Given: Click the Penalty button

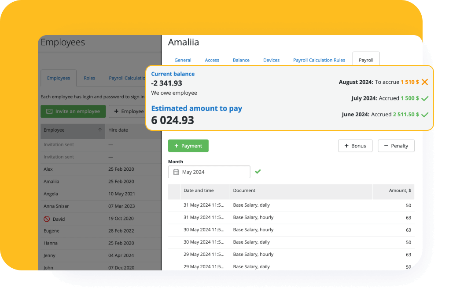Looking at the screenshot, I should [x=396, y=146].
